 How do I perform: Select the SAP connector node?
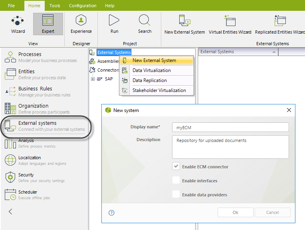[109, 79]
